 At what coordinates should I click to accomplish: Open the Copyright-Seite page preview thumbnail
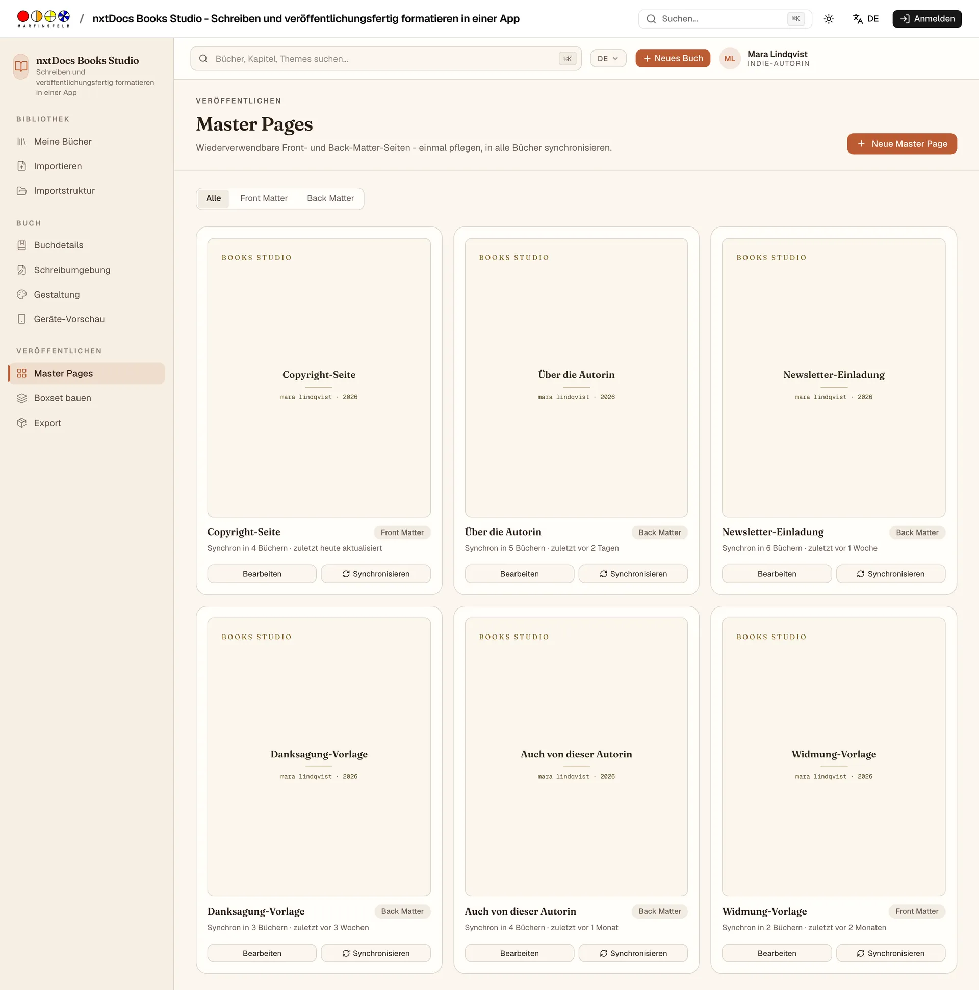click(319, 377)
